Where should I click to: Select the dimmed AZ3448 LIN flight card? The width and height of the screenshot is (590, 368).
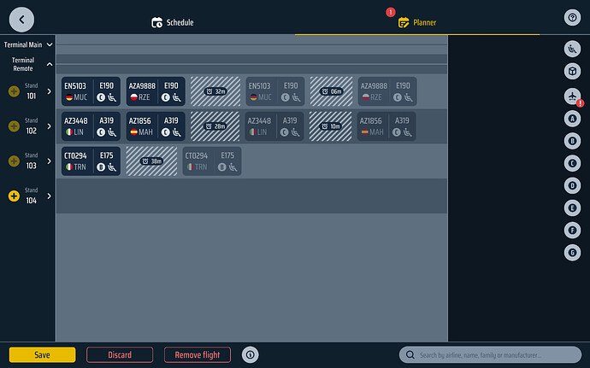point(274,126)
